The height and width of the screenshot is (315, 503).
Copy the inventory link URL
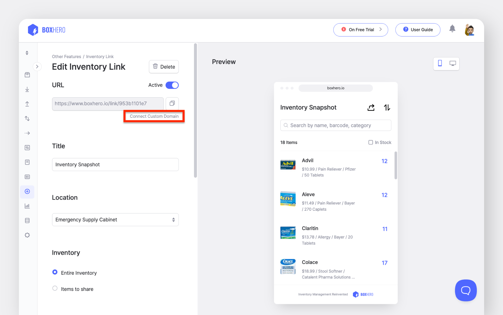point(172,103)
